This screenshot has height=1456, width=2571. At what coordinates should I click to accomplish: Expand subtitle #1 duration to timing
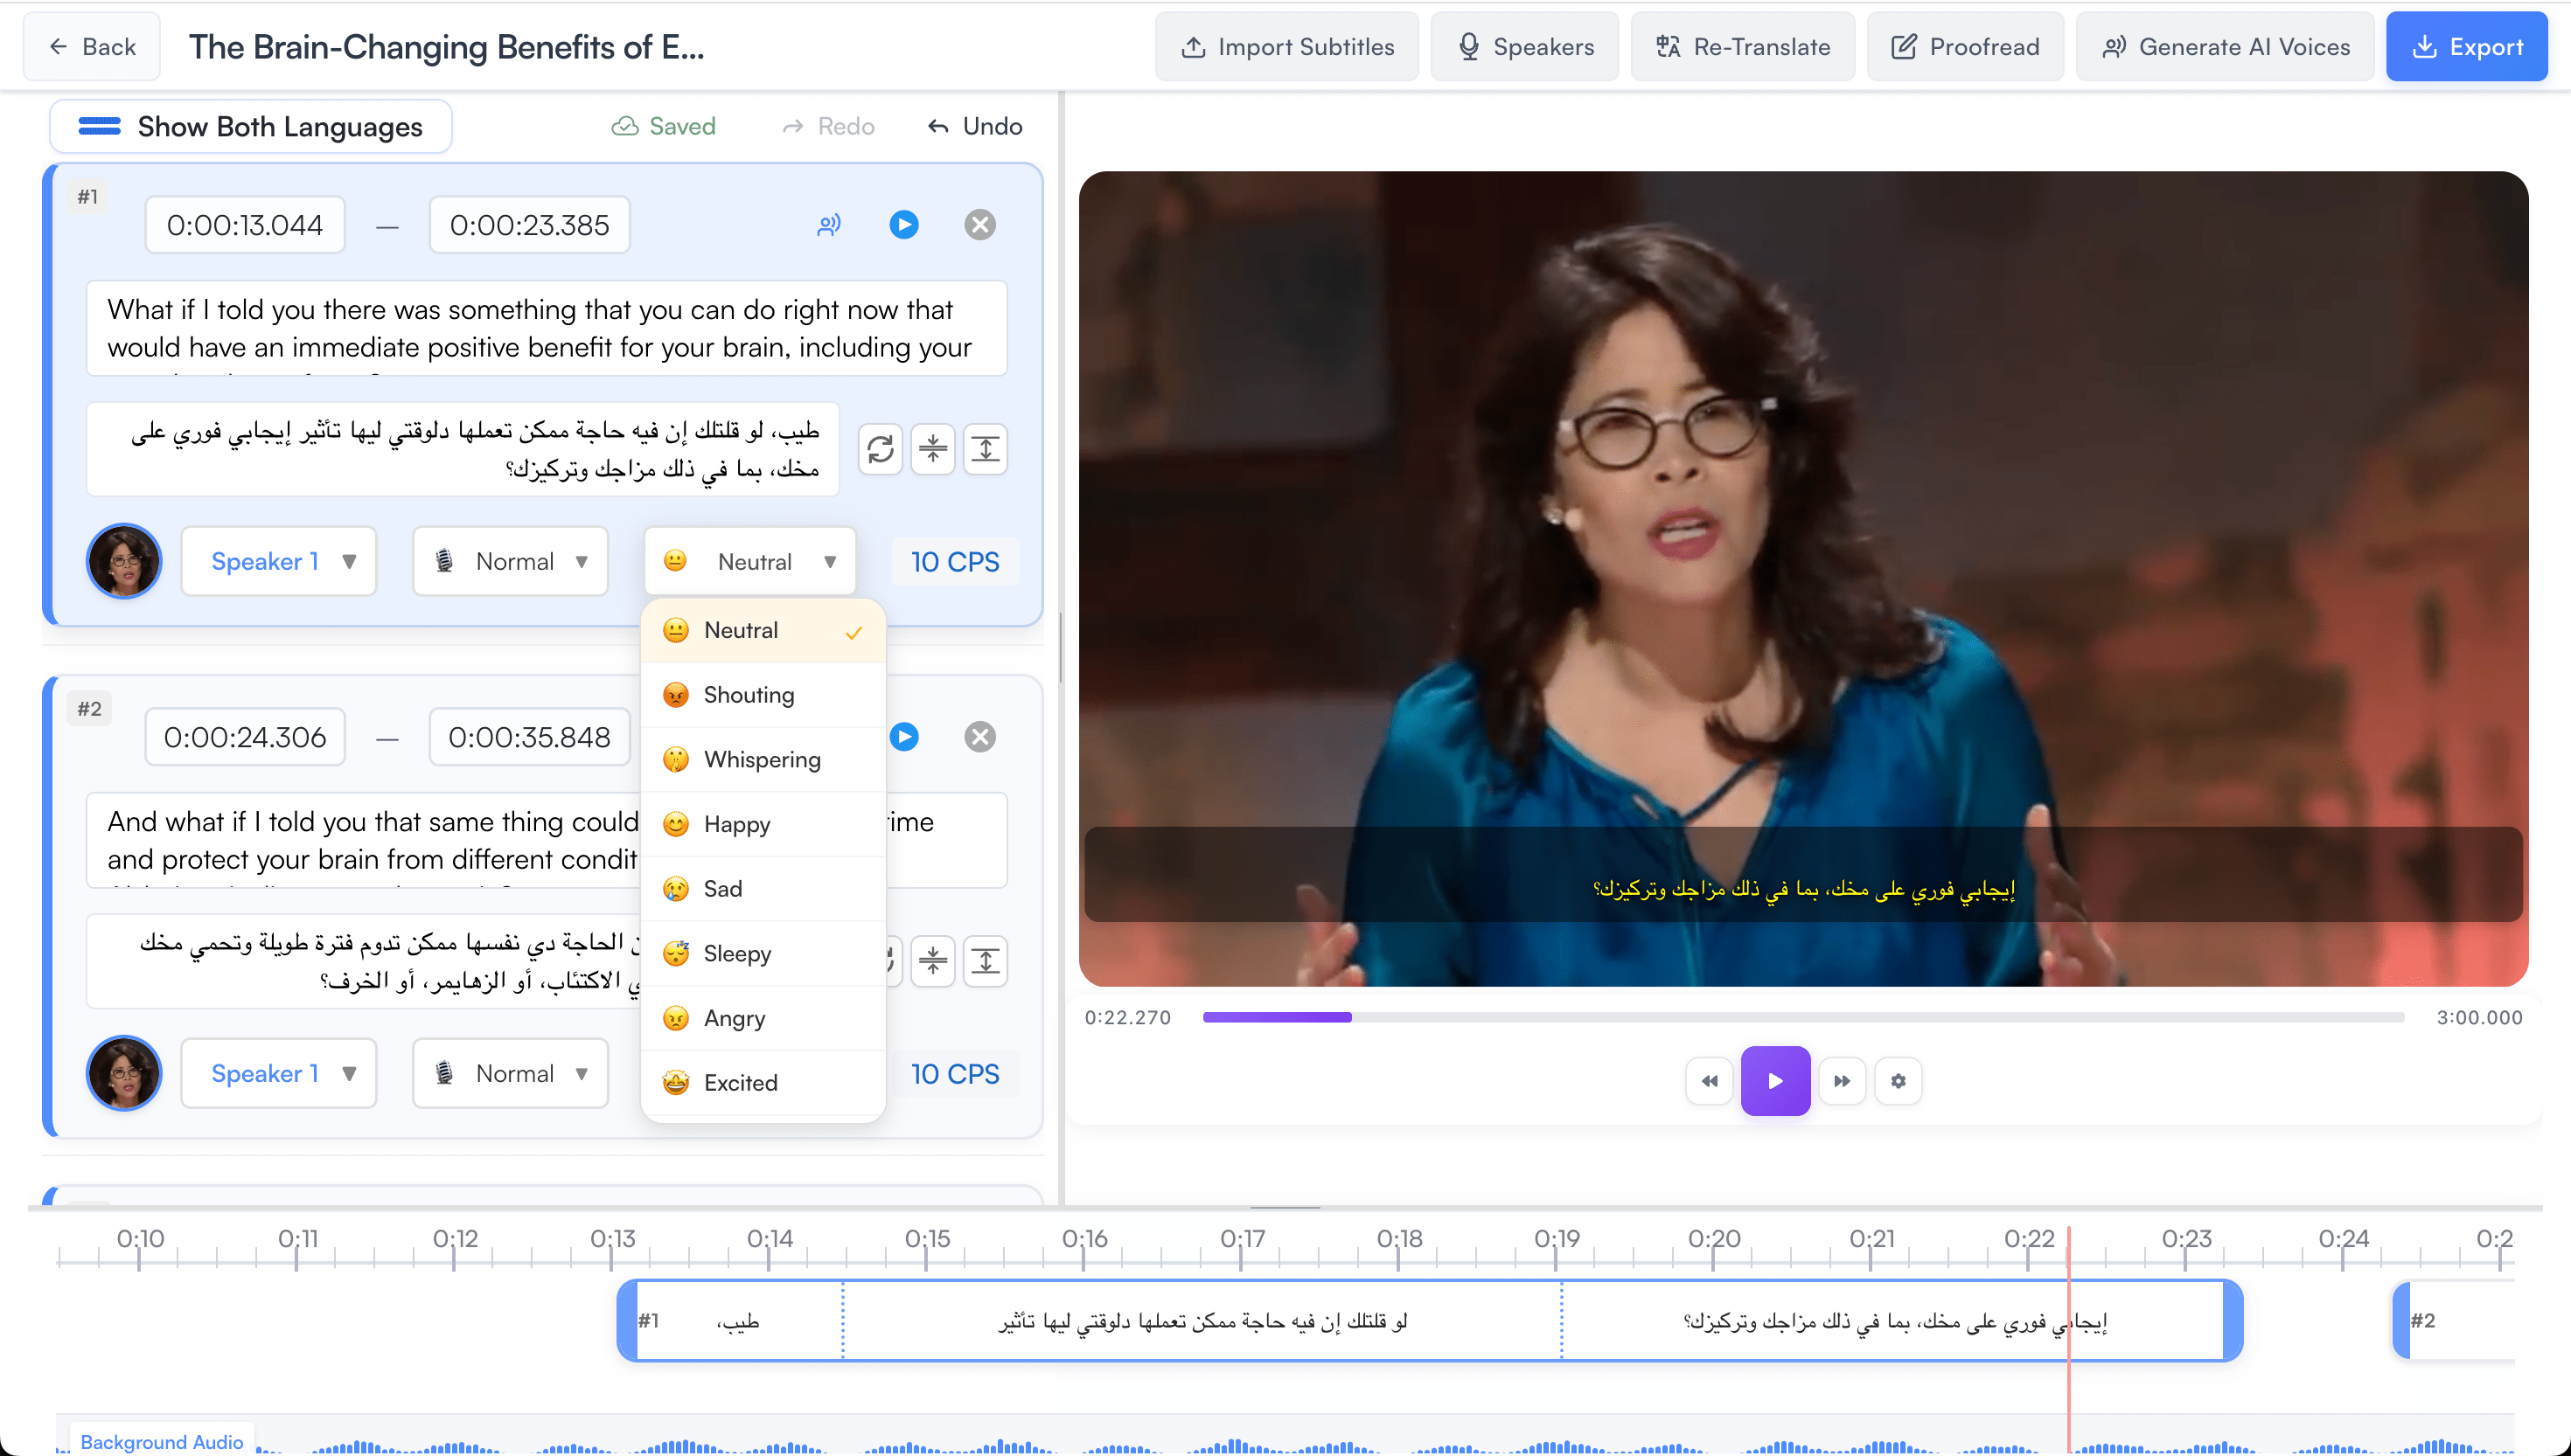coord(986,449)
